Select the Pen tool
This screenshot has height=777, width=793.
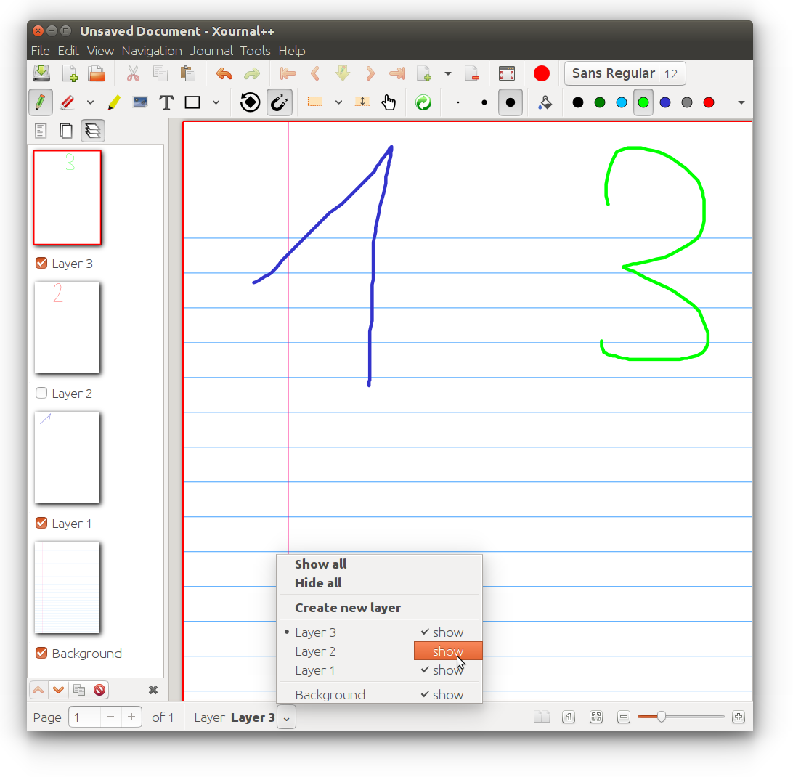pos(41,102)
